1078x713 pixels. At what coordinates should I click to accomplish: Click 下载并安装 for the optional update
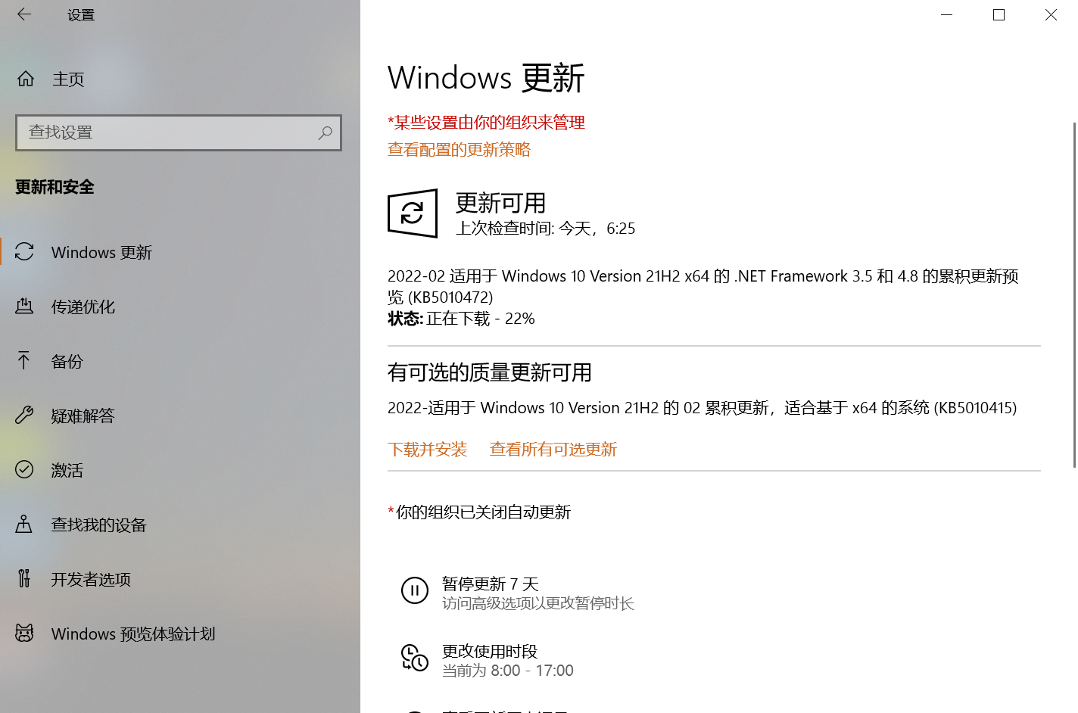[x=427, y=449]
